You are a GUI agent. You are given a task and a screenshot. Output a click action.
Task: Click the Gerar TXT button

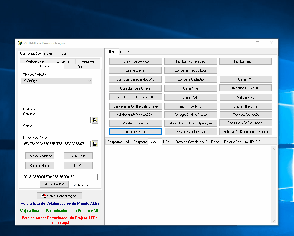point(246,79)
